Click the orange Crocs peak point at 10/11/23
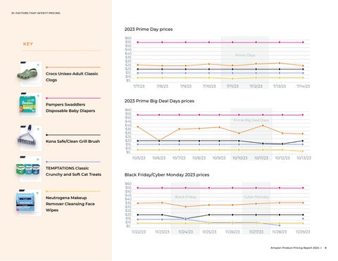 click(x=263, y=126)
